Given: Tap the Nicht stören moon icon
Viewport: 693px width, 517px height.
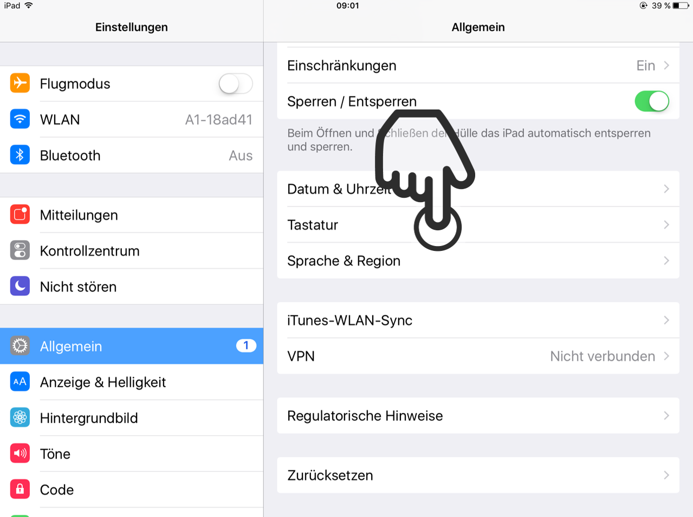Looking at the screenshot, I should (20, 286).
